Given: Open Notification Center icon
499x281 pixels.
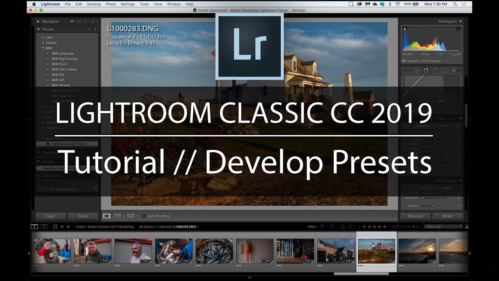Looking at the screenshot, I should click(x=464, y=4).
